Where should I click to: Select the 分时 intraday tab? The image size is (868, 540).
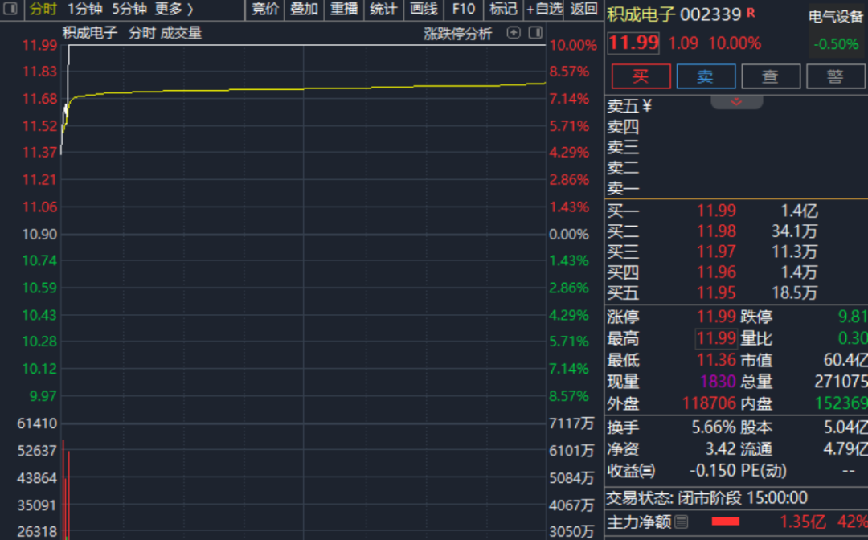[x=43, y=9]
